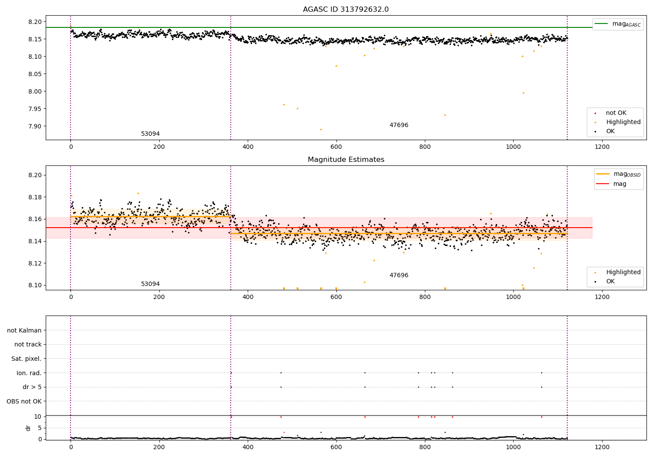Click the '8.16' y-tick in Magnitude Estimates plot

(35, 219)
